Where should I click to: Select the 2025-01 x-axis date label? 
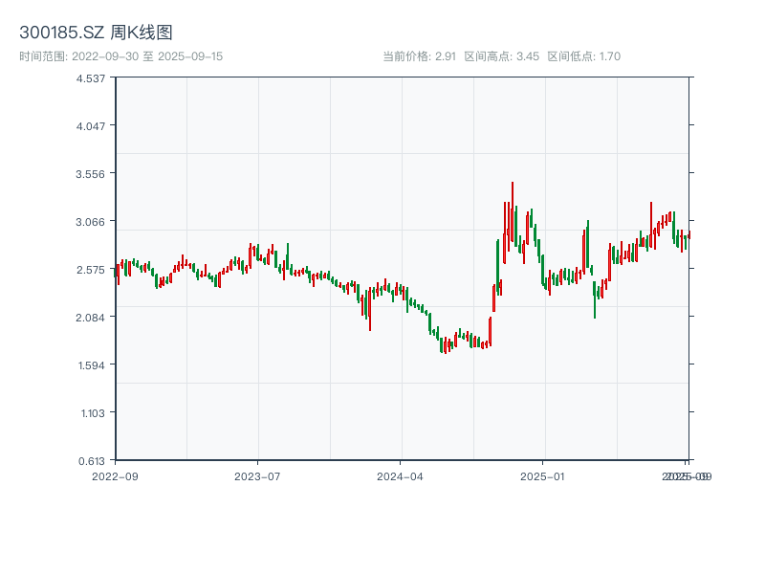543,475
